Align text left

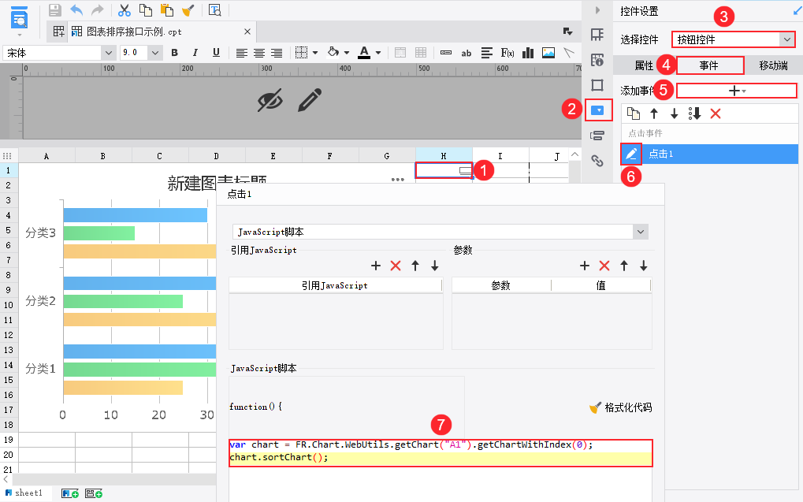(x=241, y=53)
